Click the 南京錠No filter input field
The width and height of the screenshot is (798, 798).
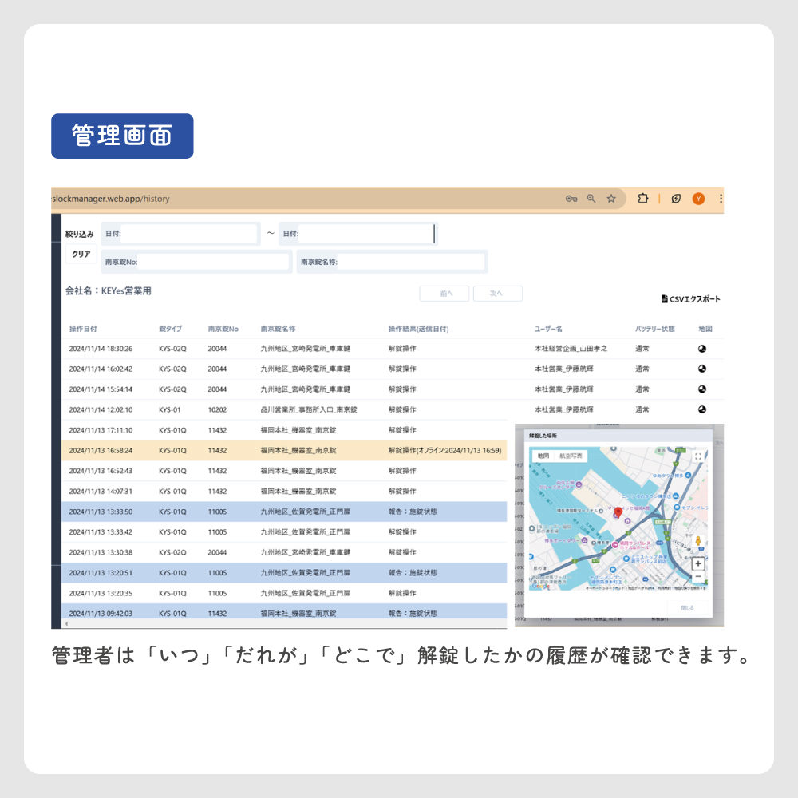click(213, 262)
